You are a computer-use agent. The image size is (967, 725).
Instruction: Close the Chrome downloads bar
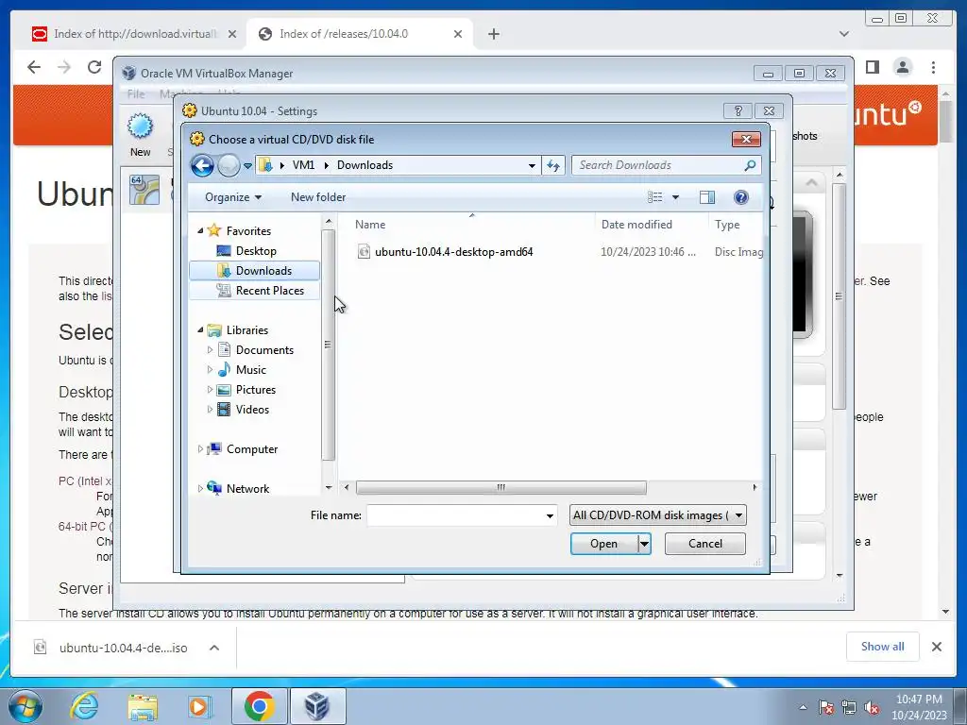(937, 646)
